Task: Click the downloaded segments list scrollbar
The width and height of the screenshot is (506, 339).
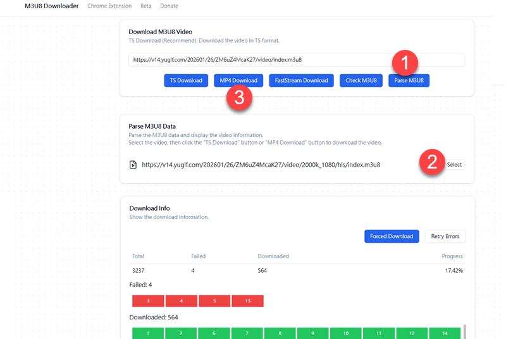Action: point(465,331)
